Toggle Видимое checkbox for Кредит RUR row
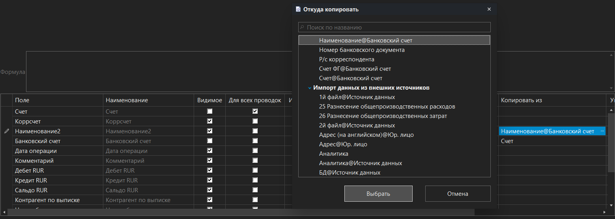The width and height of the screenshot is (615, 219). [210, 180]
